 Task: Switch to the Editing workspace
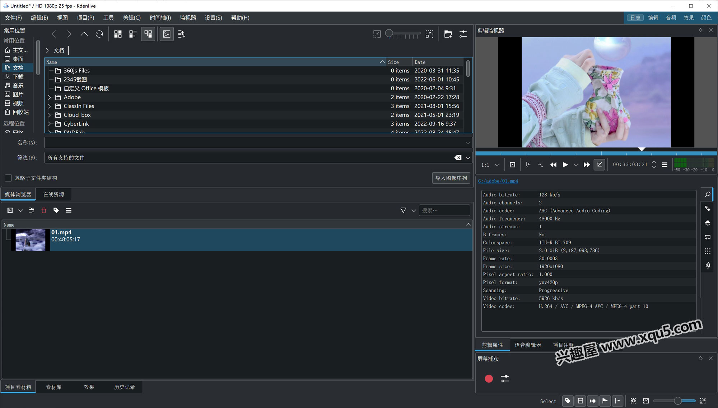point(653,18)
